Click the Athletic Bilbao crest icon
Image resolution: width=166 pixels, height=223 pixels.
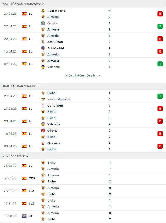(43, 42)
